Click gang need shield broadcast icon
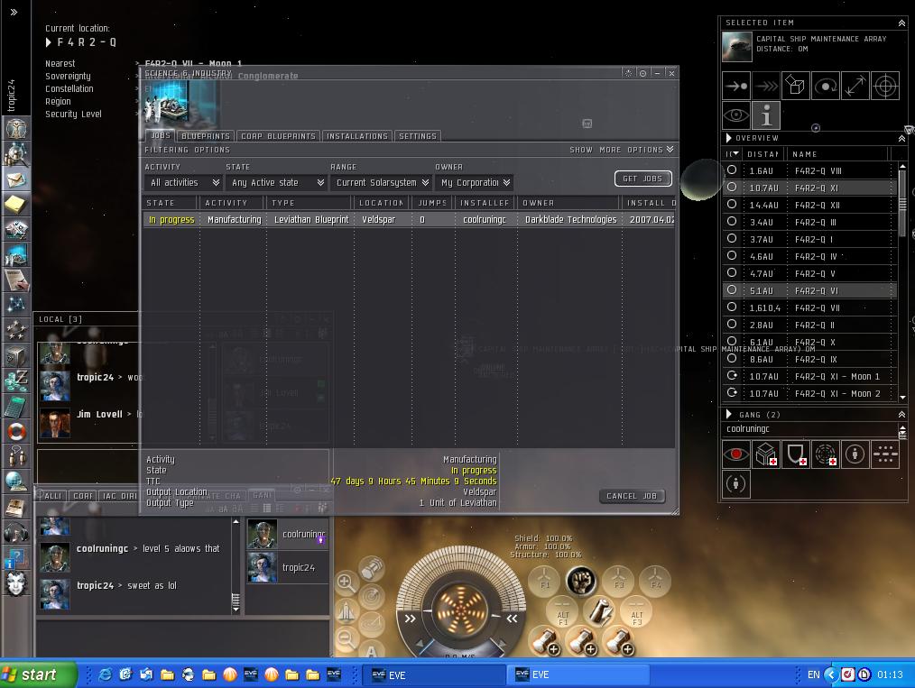The width and height of the screenshot is (915, 688). (796, 454)
